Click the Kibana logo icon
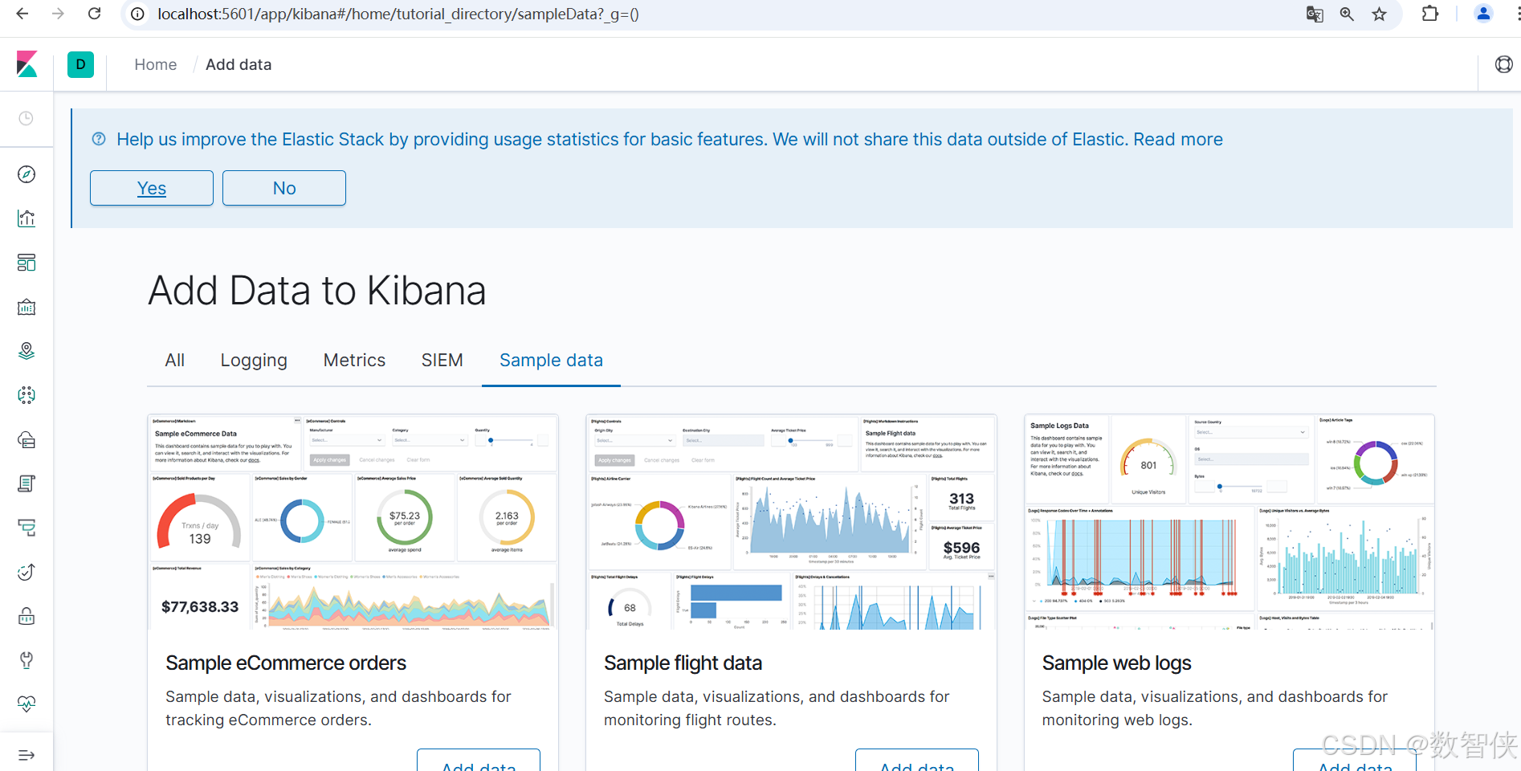This screenshot has height=771, width=1521. [27, 64]
